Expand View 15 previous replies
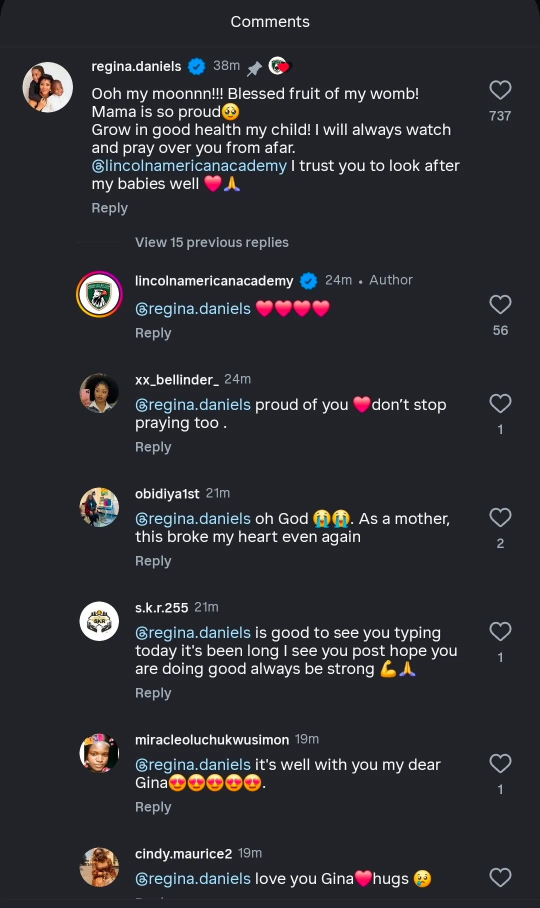Image resolution: width=540 pixels, height=908 pixels. tap(211, 242)
